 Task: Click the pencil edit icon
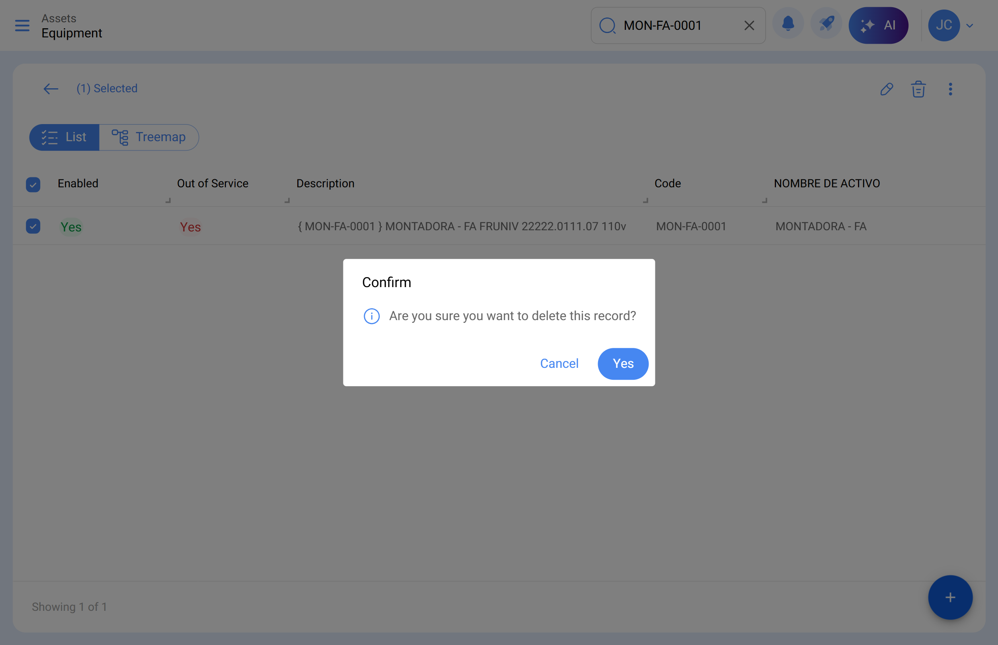(x=887, y=89)
